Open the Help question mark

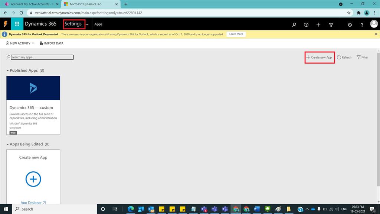(x=362, y=25)
